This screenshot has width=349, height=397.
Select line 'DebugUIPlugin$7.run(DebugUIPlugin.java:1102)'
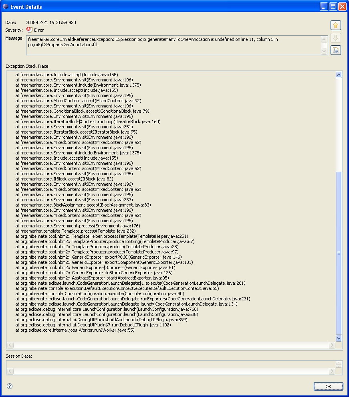93,325
